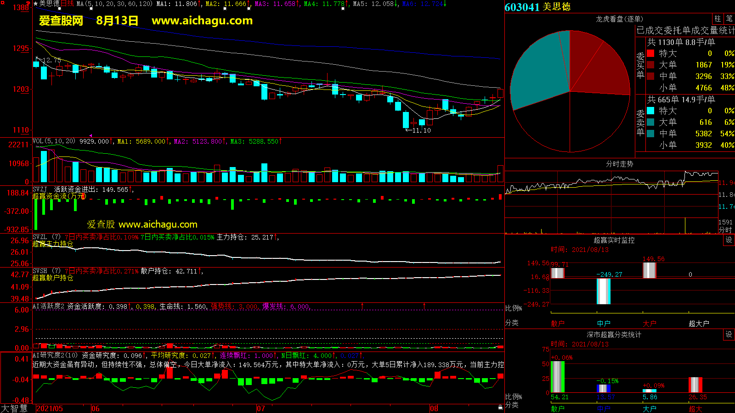Open settings 设 in 超赢实时监控 panel
Image resolution: width=735 pixels, height=413 pixels.
(729, 240)
